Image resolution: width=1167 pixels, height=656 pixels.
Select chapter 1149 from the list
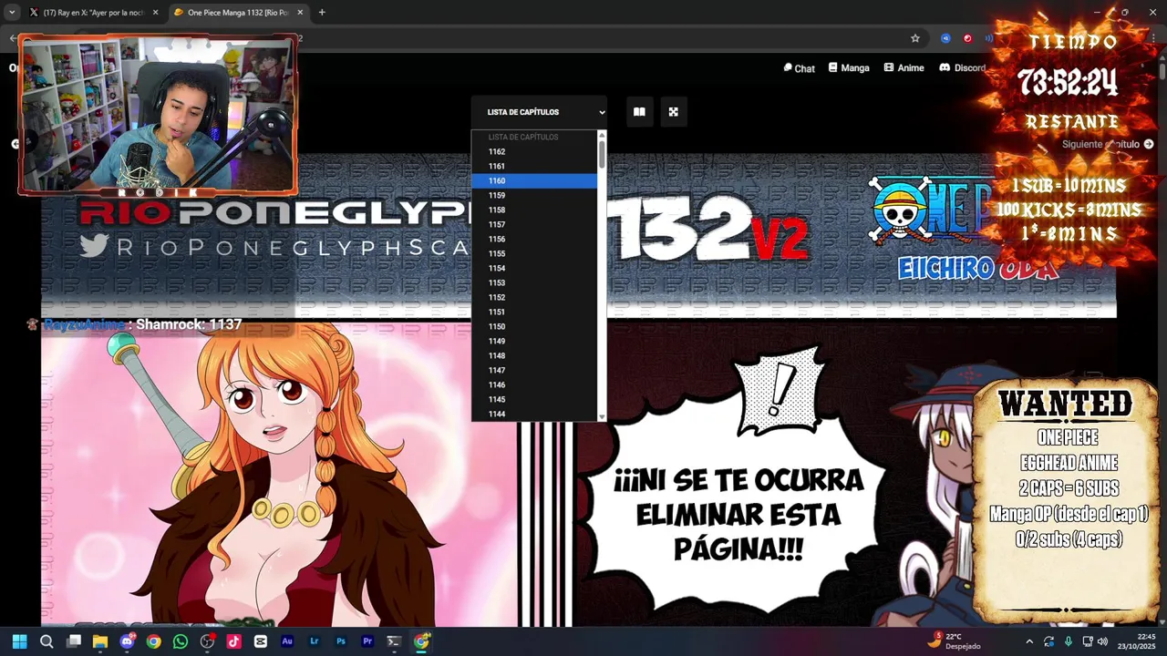[534, 342]
